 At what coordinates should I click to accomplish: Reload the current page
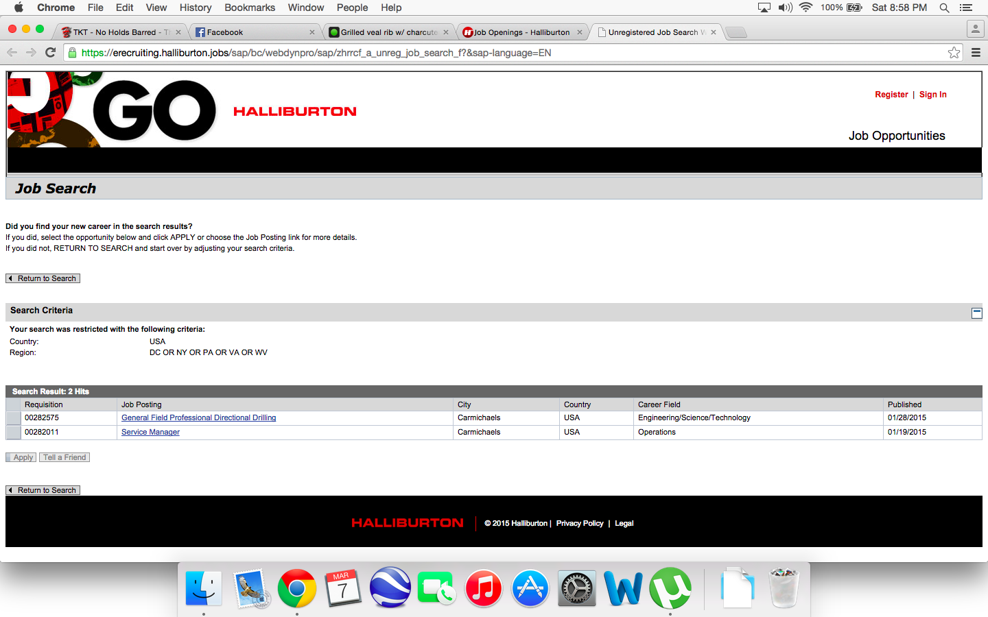(x=50, y=53)
